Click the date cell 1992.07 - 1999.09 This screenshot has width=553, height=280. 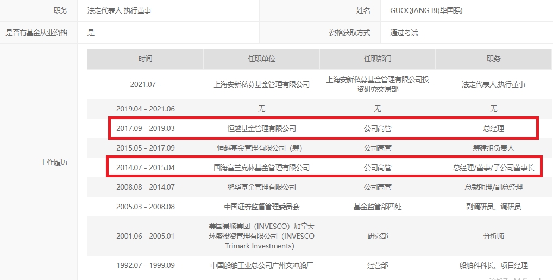[145, 265]
